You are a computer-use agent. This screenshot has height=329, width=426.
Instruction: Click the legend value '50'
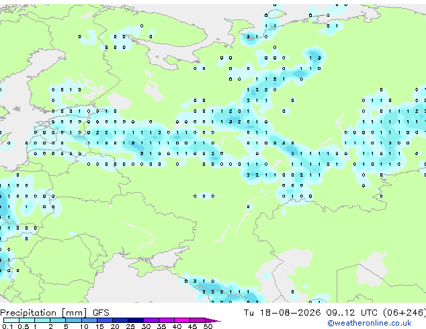click(x=208, y=326)
